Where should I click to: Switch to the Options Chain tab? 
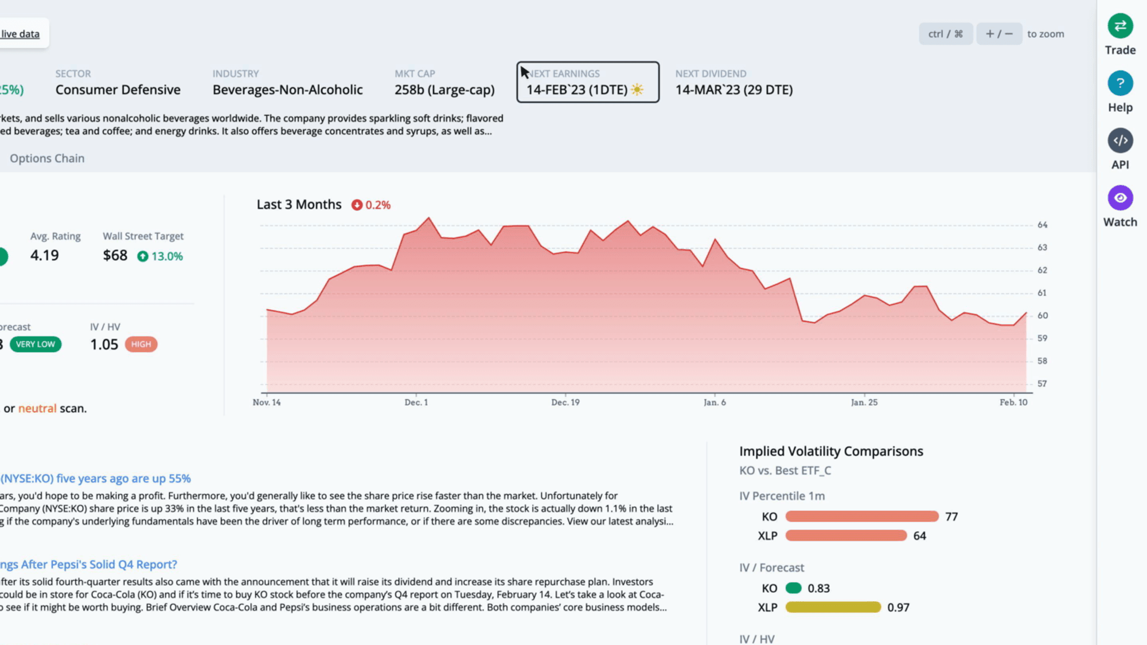[x=47, y=158]
